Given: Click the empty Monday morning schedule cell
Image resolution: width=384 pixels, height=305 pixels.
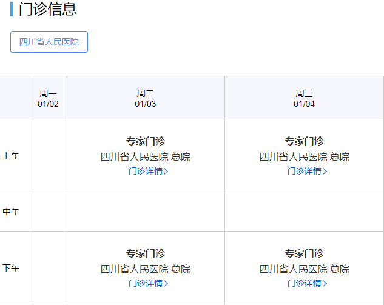Looking at the screenshot, I should pyautogui.click(x=48, y=156).
